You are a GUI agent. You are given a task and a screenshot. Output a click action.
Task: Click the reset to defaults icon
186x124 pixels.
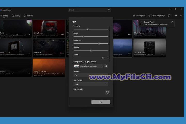[x=107, y=92]
